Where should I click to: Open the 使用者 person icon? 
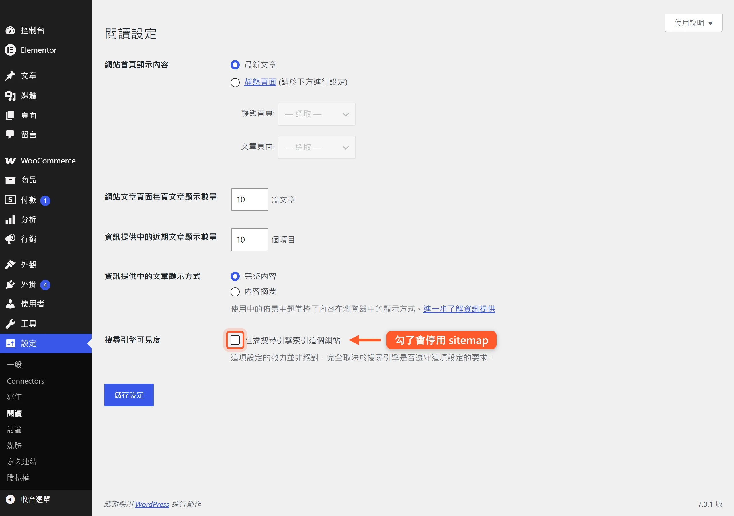coord(10,304)
